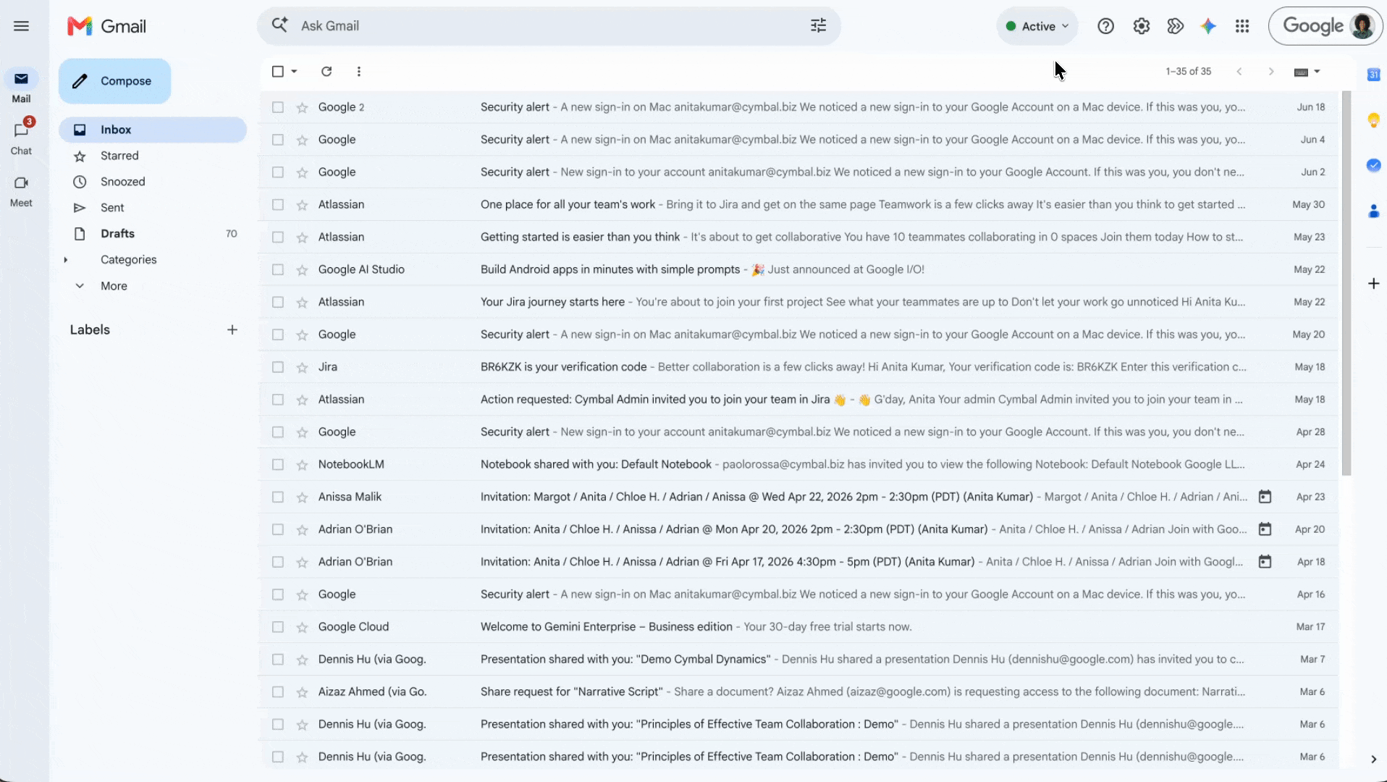The width and height of the screenshot is (1387, 782).
Task: Open Getting started is easier email
Action: 798,237
